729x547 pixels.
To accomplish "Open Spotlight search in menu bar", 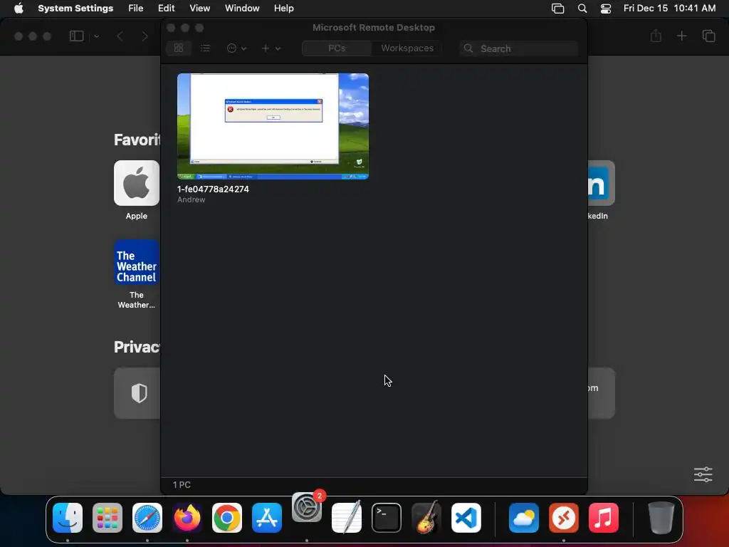I will 582,8.
